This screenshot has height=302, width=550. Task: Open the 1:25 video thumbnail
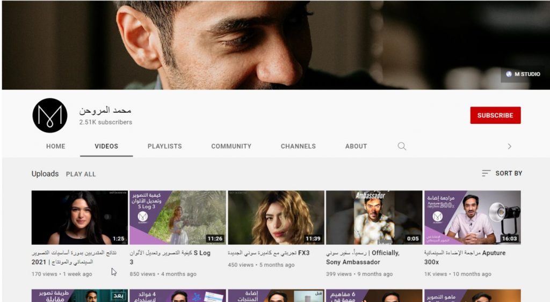(79, 218)
